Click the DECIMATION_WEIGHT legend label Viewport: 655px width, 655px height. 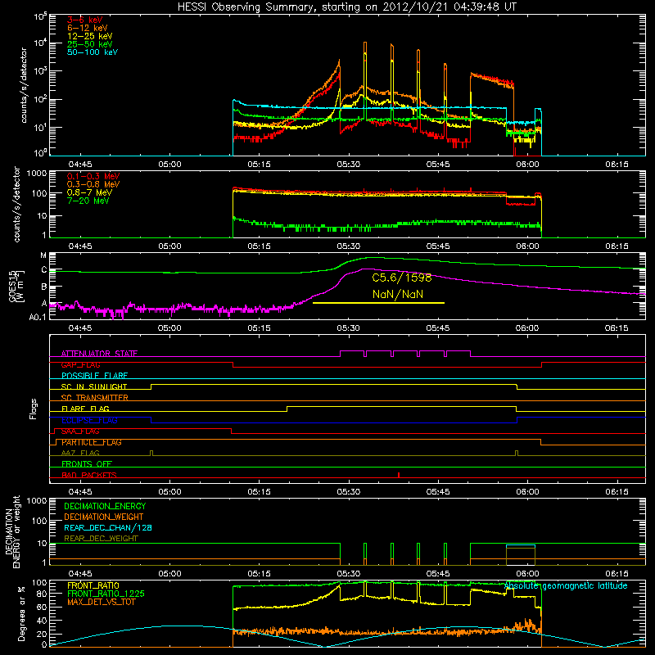[x=104, y=517]
